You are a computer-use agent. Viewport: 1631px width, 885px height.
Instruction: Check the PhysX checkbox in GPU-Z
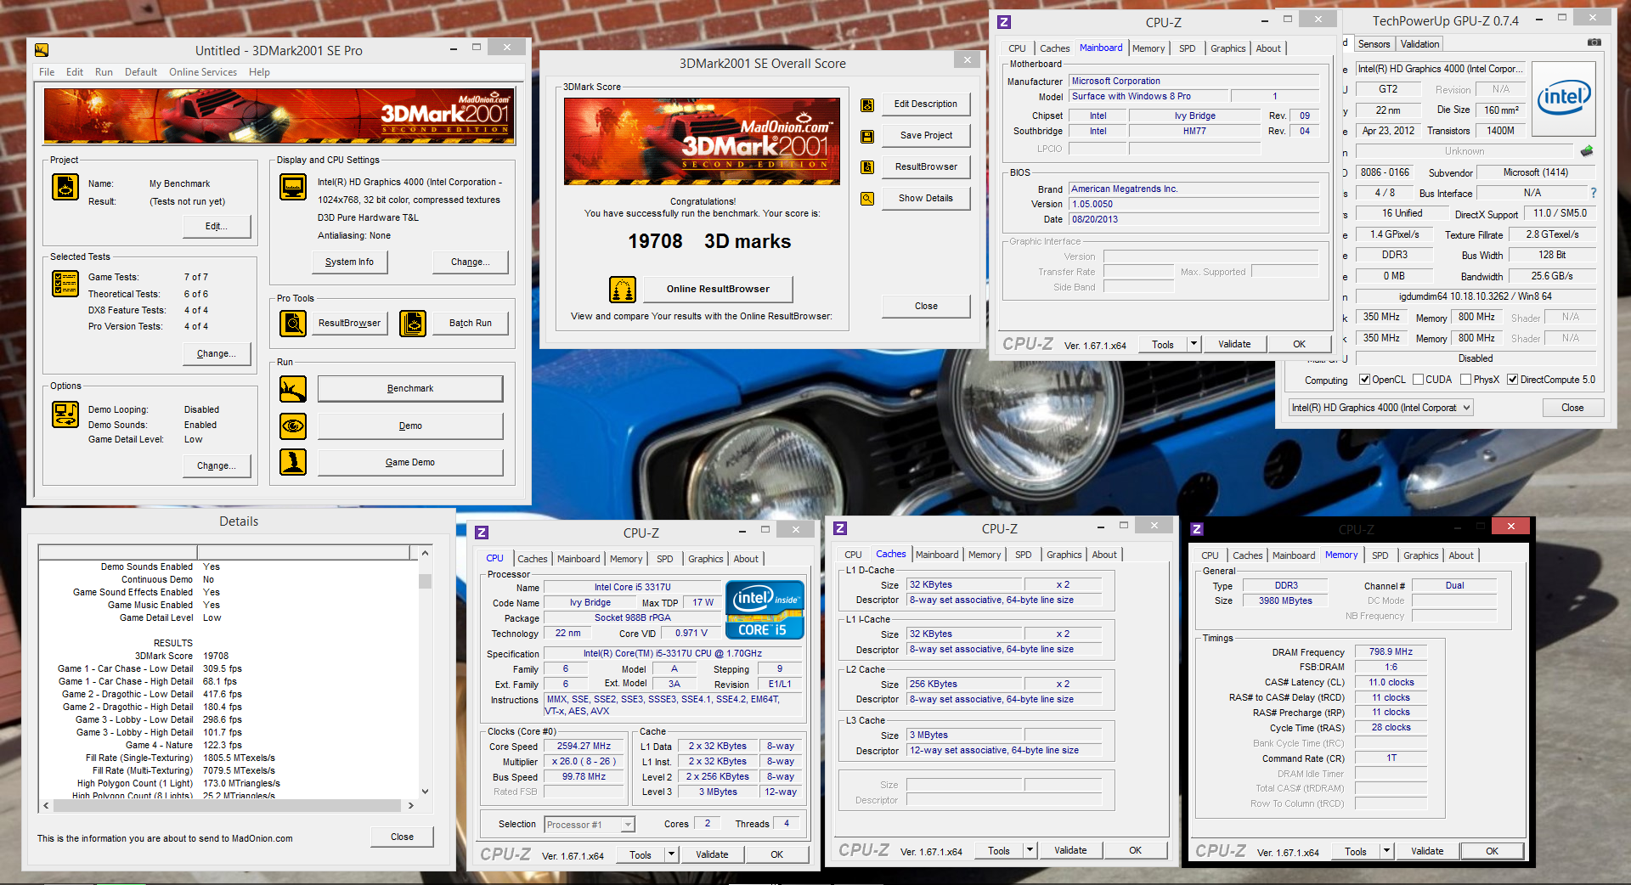1465,380
